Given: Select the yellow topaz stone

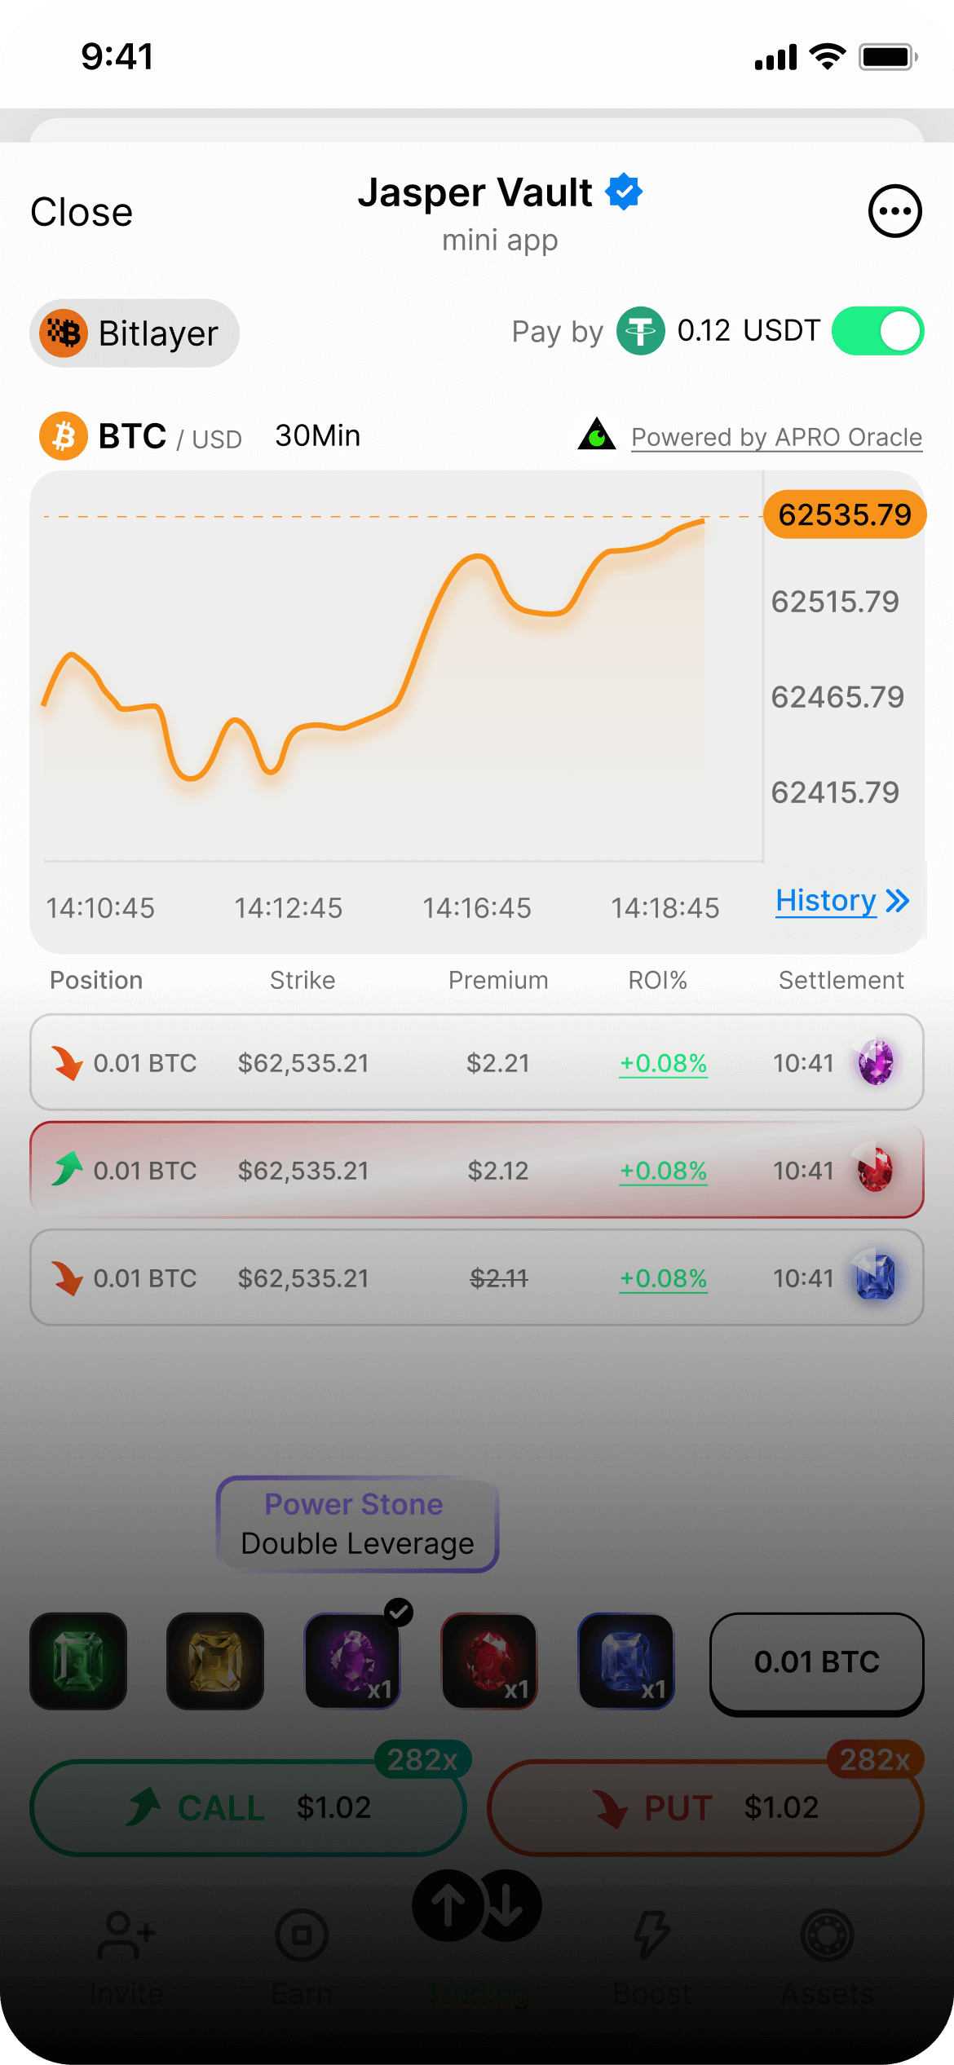Looking at the screenshot, I should coord(215,1660).
